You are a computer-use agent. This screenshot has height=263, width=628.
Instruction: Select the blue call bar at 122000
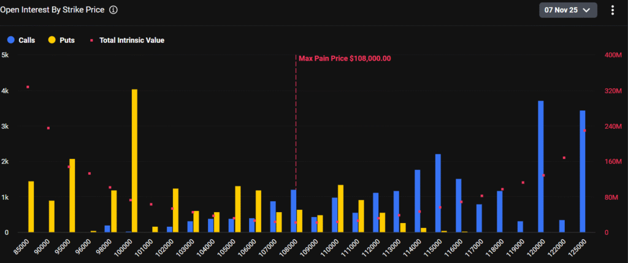[562, 226]
